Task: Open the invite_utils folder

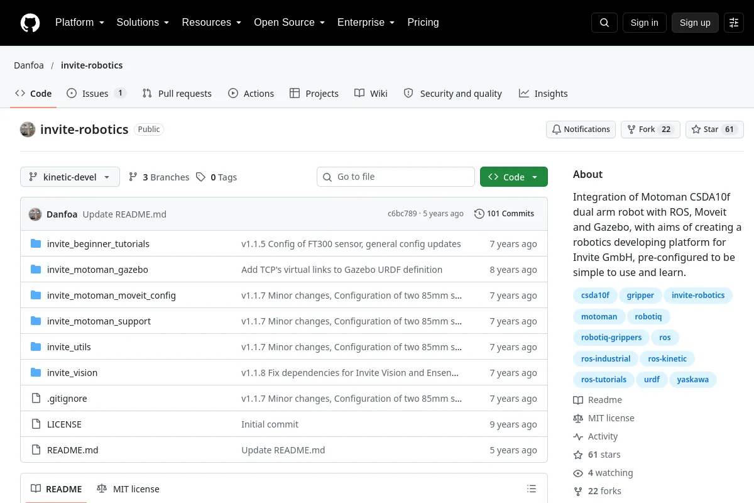Action: (69, 347)
